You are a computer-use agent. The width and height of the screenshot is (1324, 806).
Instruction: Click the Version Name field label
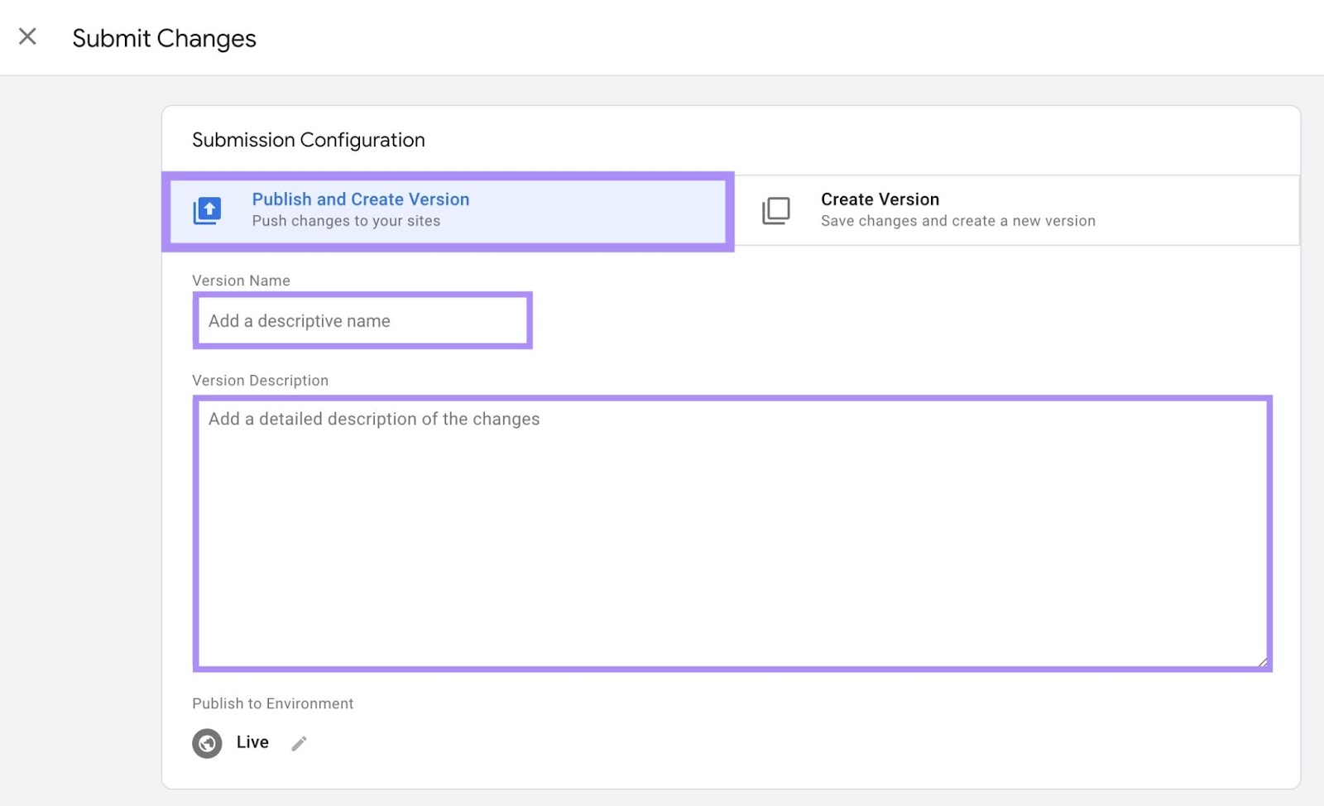tap(241, 281)
